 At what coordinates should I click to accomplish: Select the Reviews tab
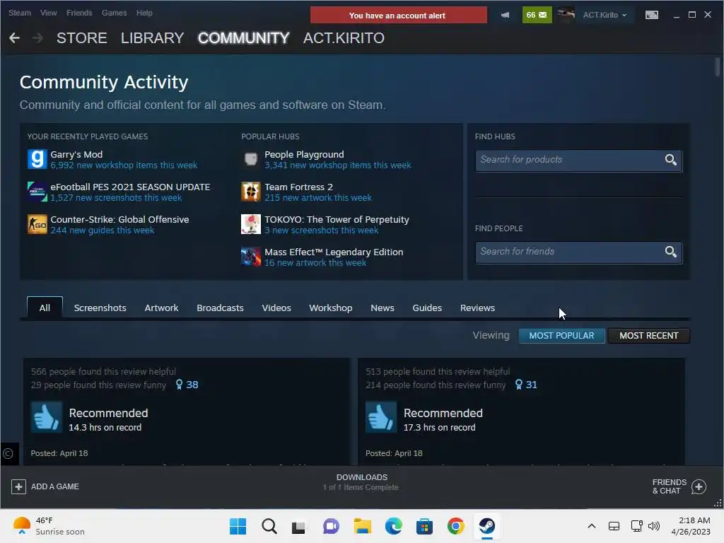click(477, 308)
